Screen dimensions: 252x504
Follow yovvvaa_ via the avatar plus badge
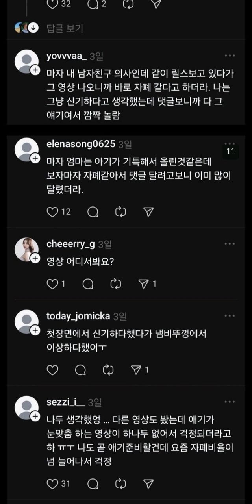tap(35, 70)
